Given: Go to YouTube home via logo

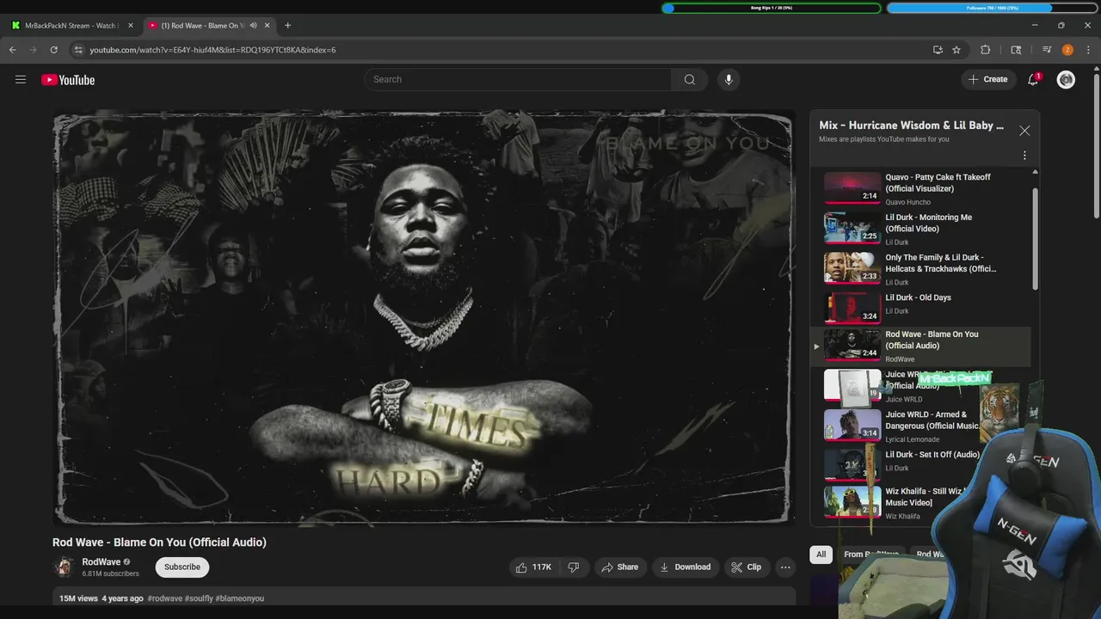Looking at the screenshot, I should pos(68,80).
